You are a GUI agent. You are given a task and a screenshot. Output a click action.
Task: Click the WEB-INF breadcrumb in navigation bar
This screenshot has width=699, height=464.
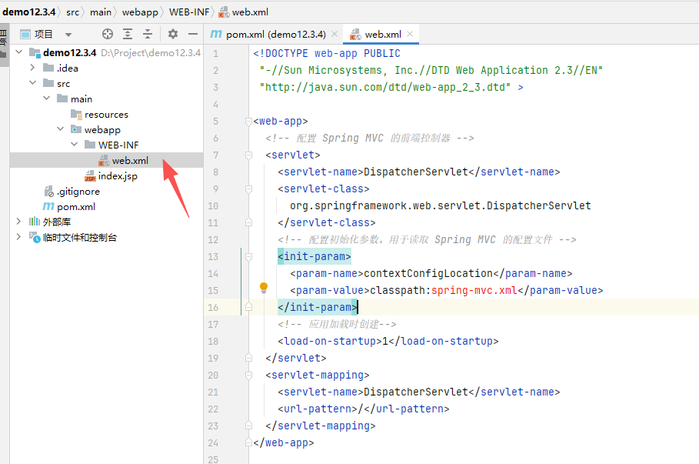coord(188,12)
